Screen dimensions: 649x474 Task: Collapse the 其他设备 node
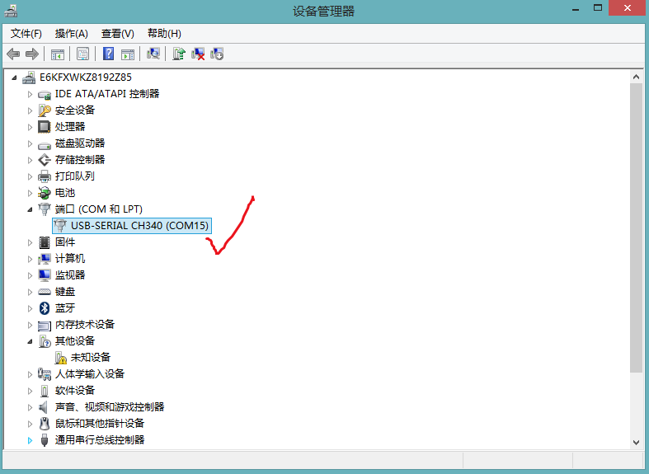tap(30, 341)
